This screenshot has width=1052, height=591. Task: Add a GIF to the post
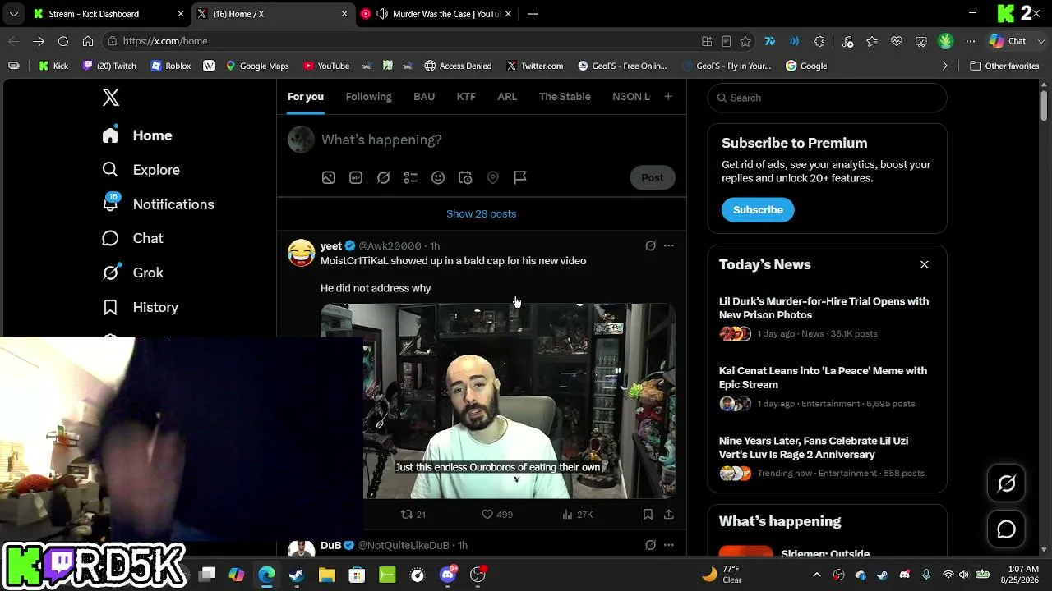click(x=356, y=177)
